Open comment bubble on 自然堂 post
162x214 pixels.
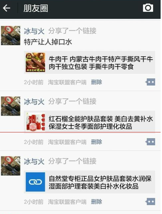click(x=150, y=201)
